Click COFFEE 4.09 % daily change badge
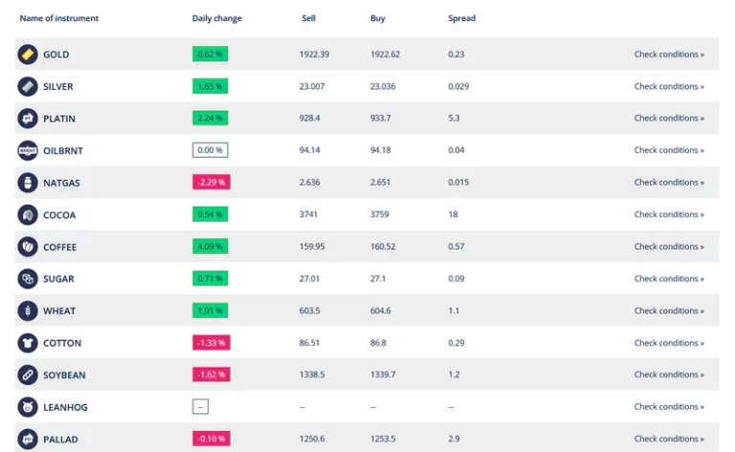 click(210, 247)
